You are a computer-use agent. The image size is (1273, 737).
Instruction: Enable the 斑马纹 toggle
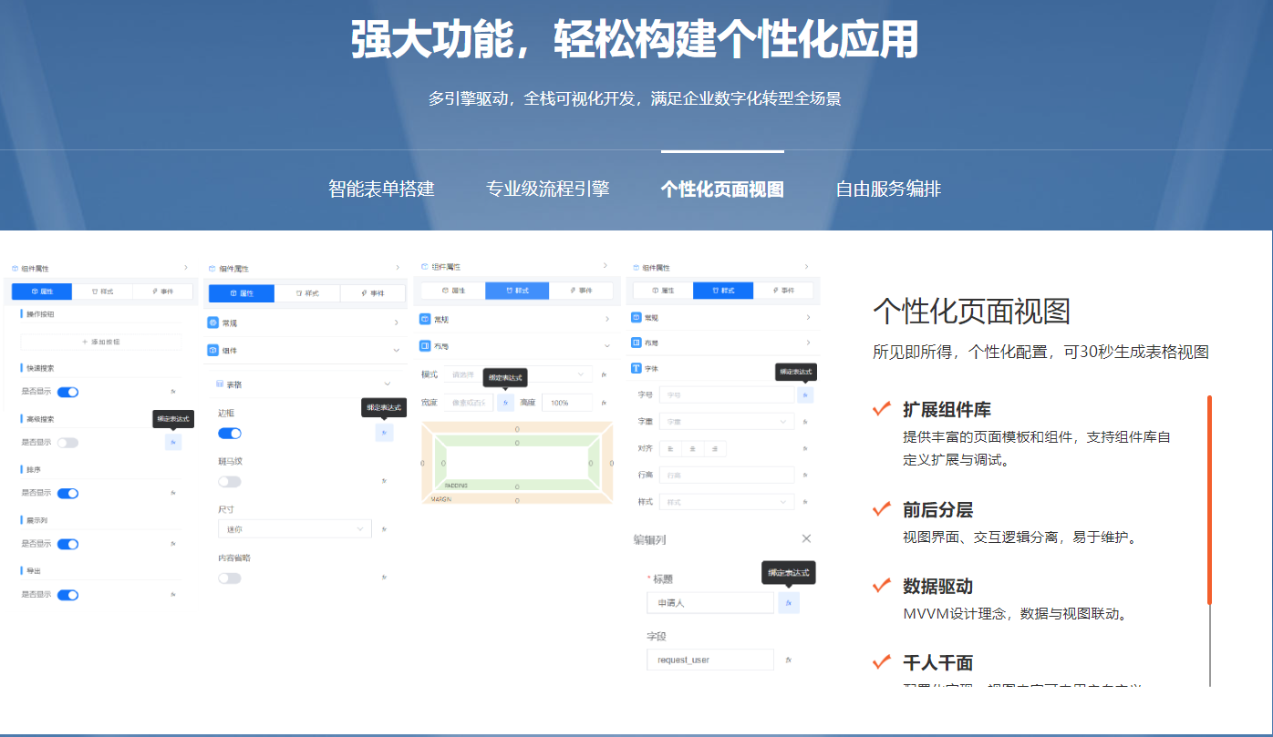227,481
